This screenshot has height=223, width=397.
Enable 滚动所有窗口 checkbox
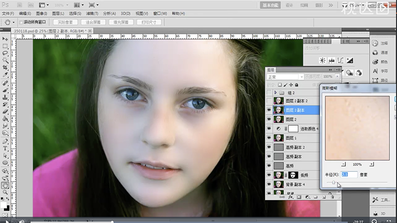(21, 22)
